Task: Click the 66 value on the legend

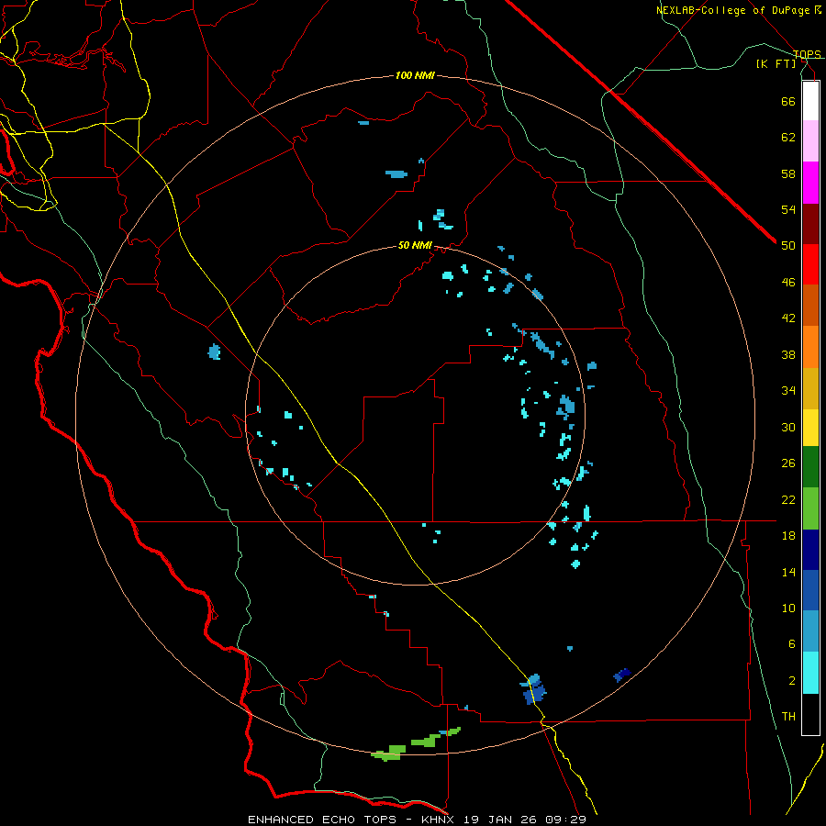Action: [788, 101]
